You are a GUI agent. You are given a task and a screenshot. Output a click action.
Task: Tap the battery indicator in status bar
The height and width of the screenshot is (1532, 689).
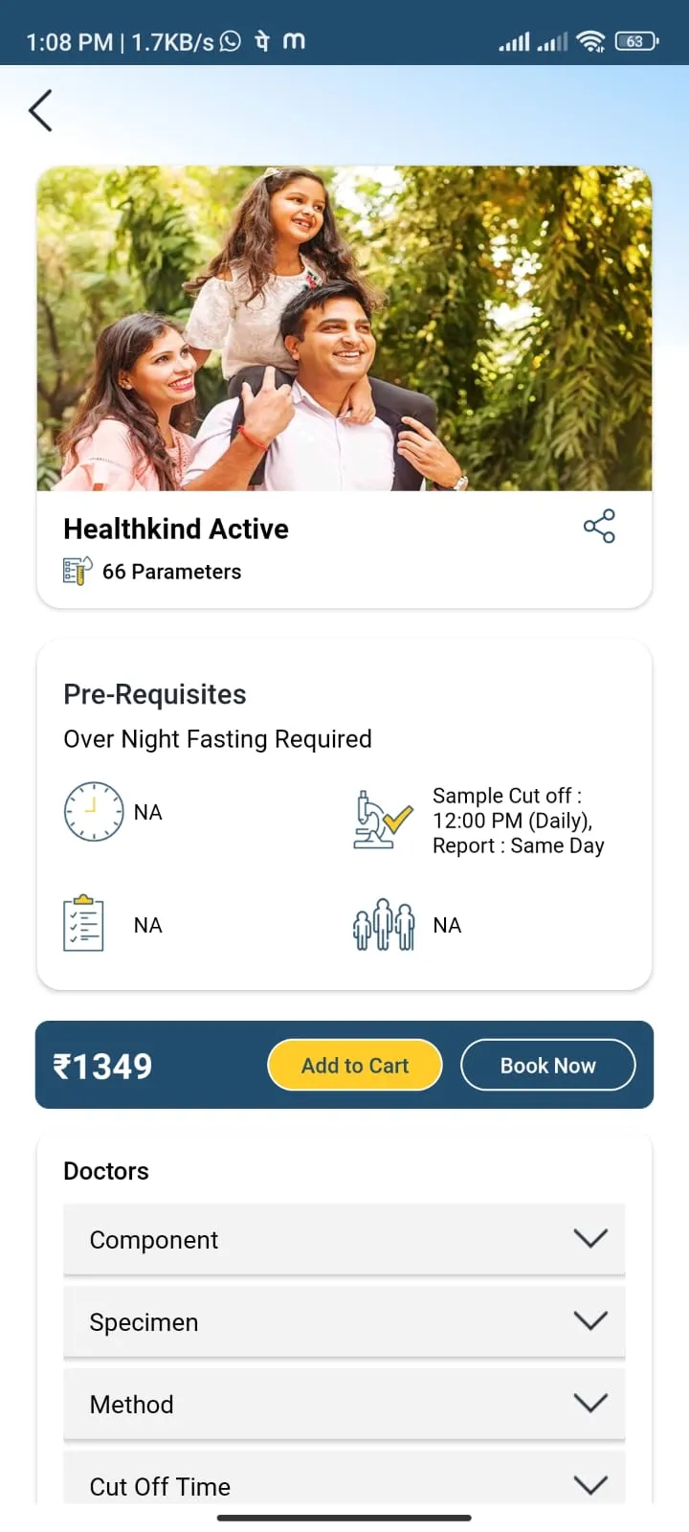pyautogui.click(x=636, y=41)
